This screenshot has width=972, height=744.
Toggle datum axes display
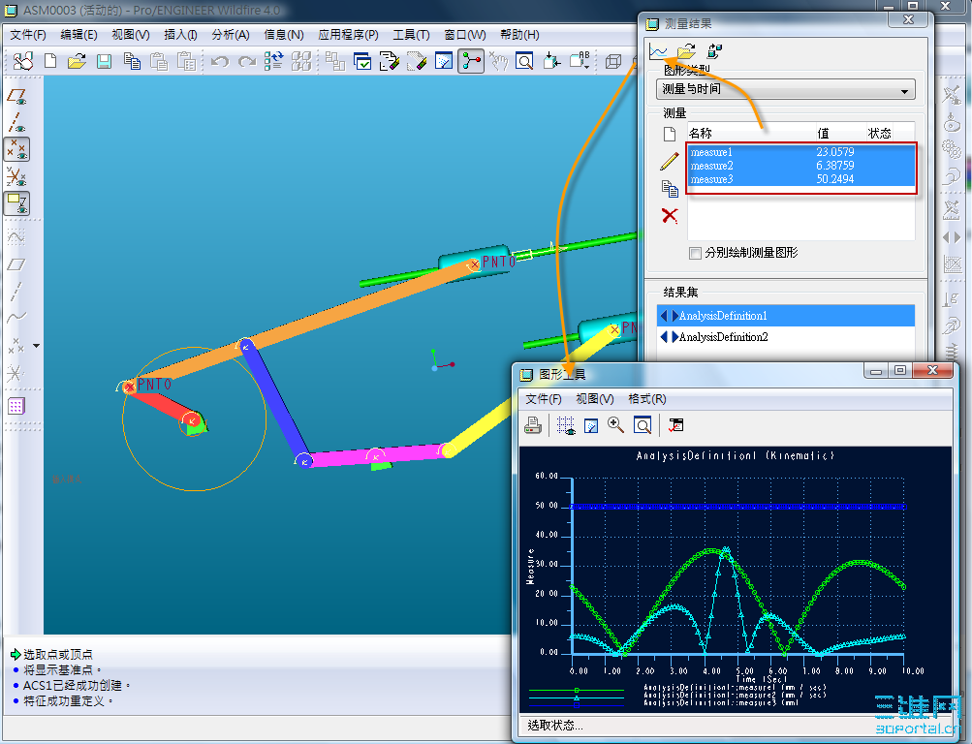(x=16, y=123)
